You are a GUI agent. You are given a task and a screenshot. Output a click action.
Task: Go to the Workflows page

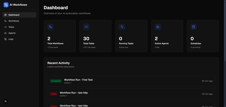[x=19, y=21]
